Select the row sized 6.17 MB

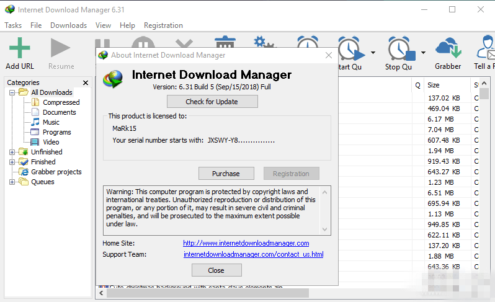click(440, 119)
